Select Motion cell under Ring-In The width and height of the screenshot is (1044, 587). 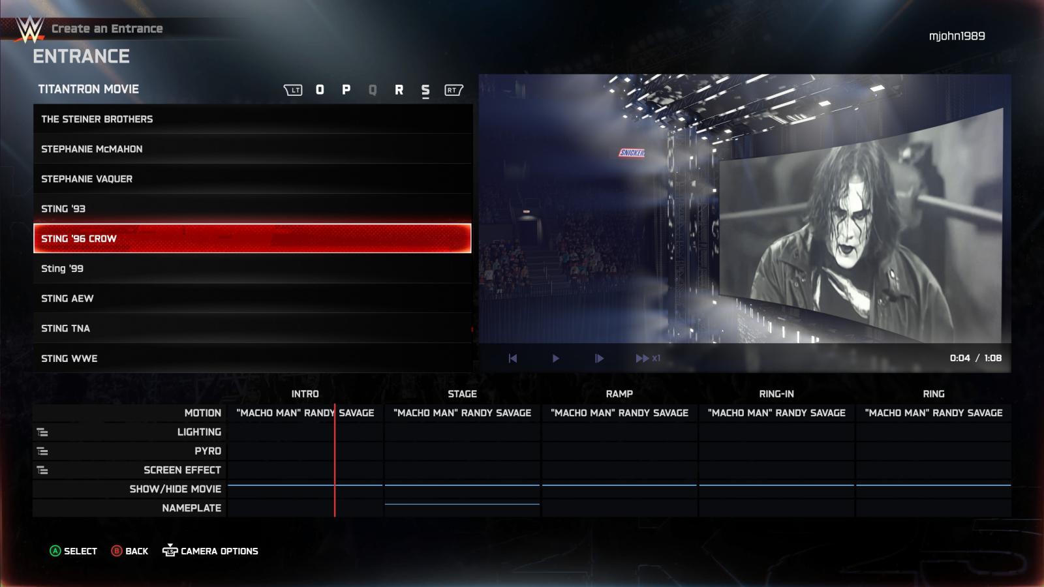(776, 413)
